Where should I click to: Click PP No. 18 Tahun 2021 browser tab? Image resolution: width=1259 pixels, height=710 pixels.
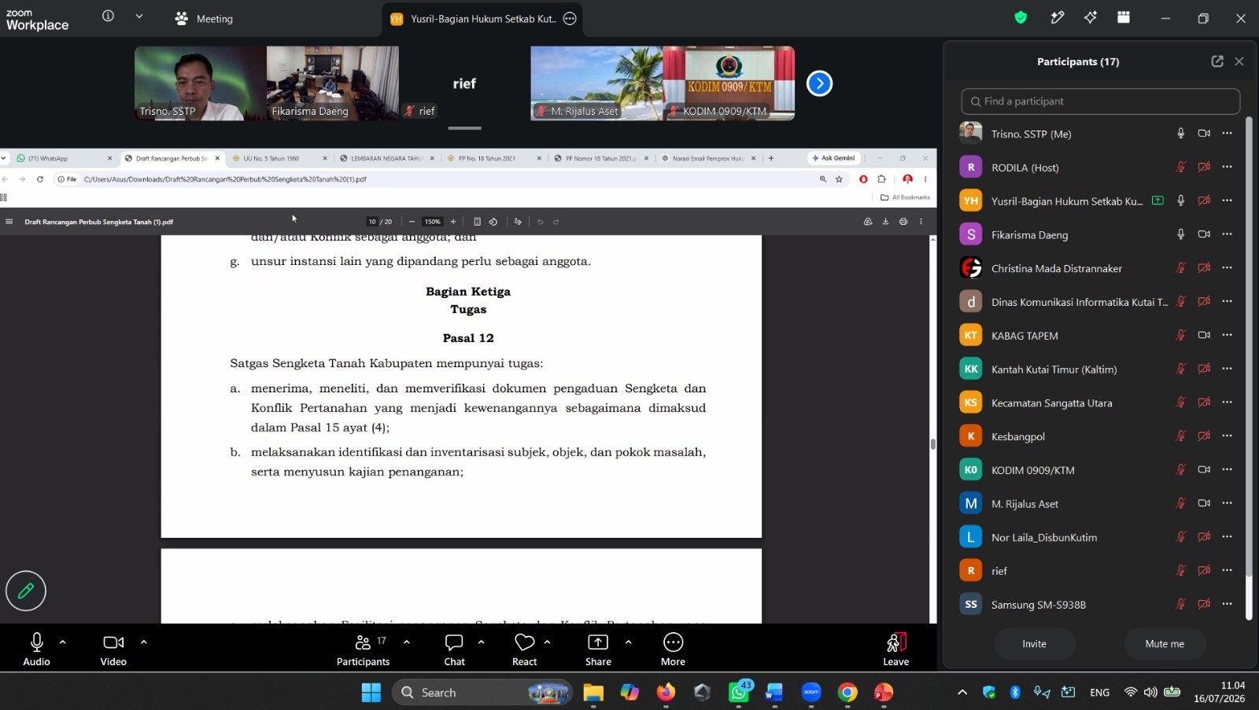[x=493, y=158]
